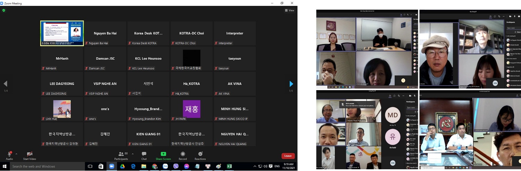Open the View layout menu
Viewport: 521px width, 171px height.
pyautogui.click(x=289, y=10)
